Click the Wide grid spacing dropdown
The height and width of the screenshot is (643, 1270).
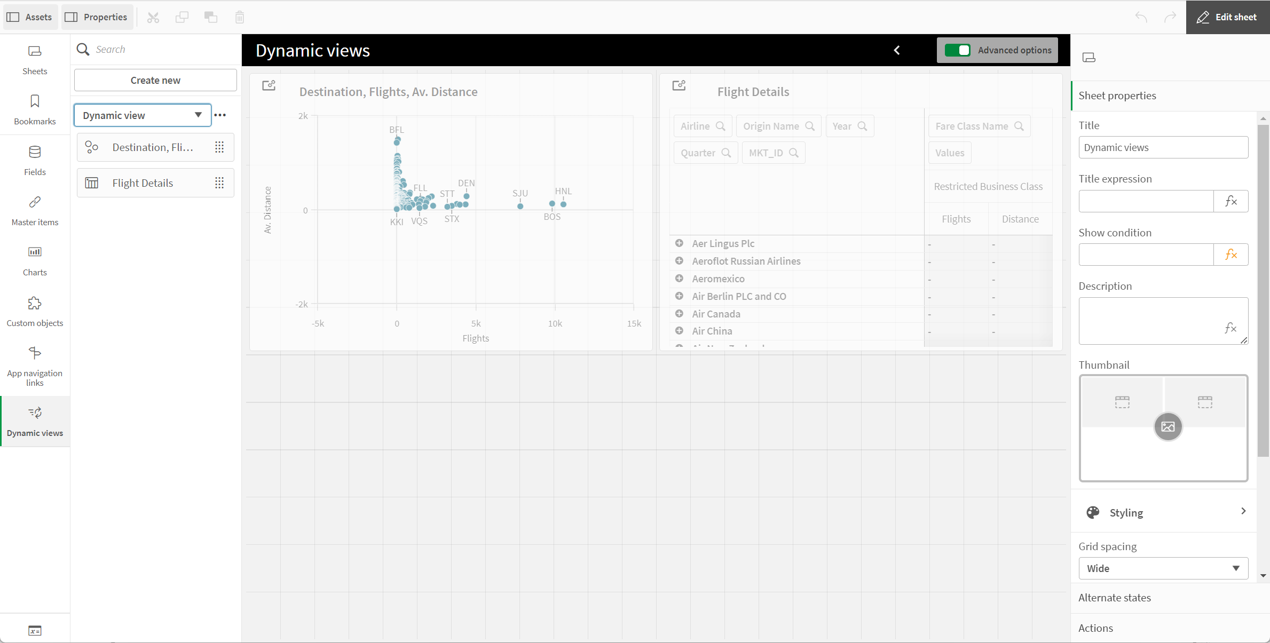[x=1161, y=568]
